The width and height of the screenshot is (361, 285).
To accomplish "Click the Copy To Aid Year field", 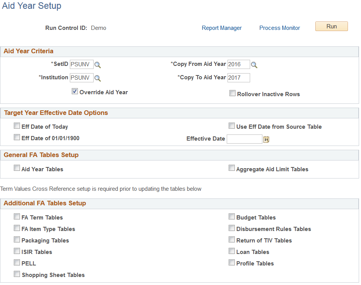I will (x=239, y=78).
